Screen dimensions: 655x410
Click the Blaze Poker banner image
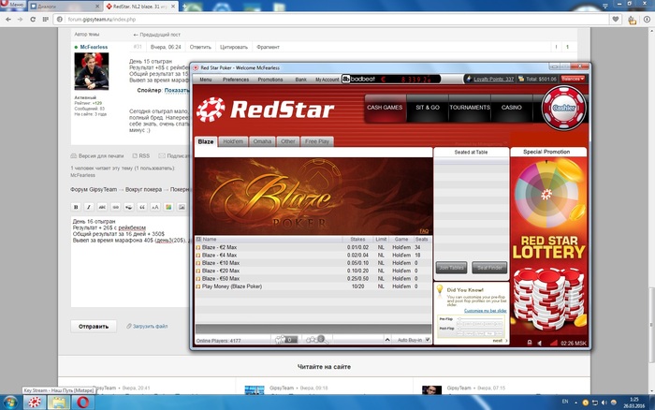pos(313,196)
